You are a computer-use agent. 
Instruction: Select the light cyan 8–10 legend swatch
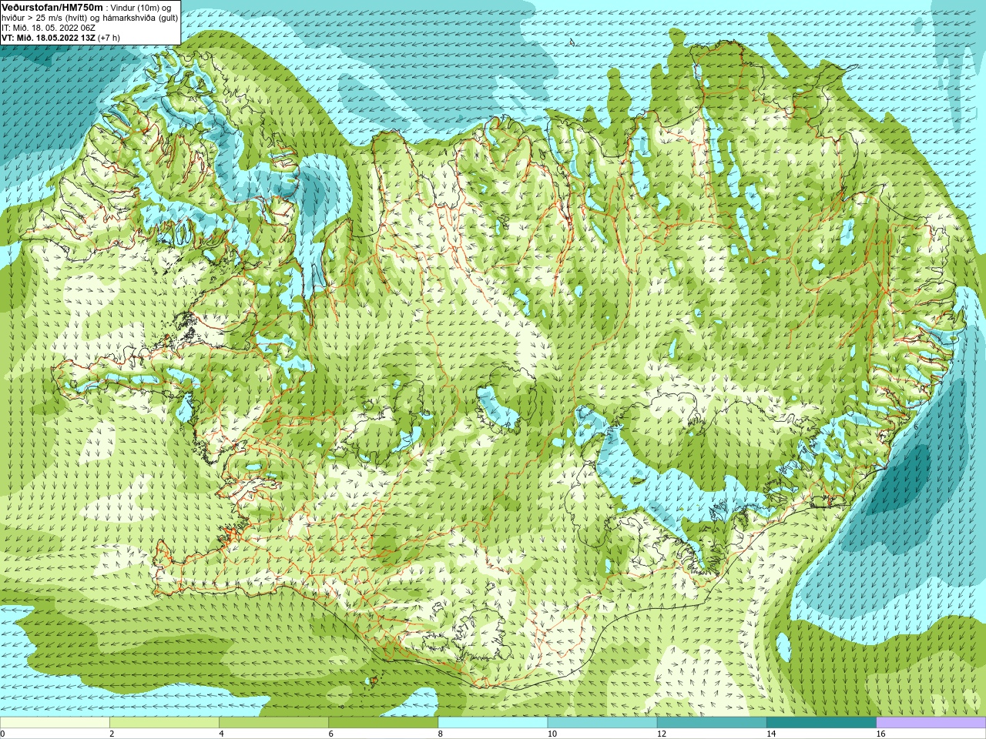[493, 723]
